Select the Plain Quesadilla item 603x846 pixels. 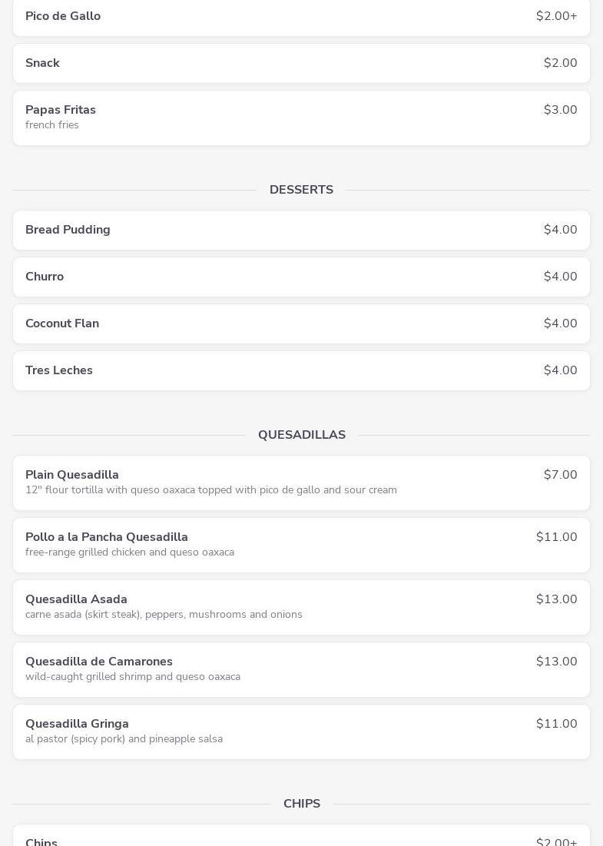click(x=301, y=483)
